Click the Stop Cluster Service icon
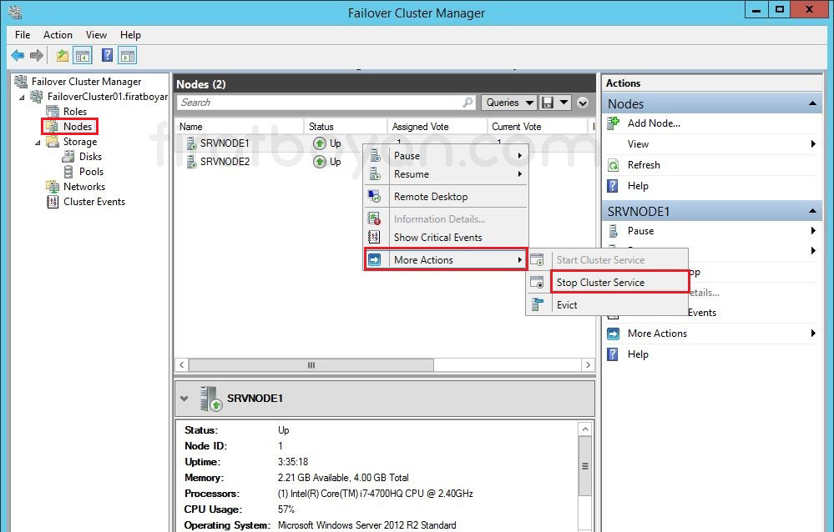The width and height of the screenshot is (834, 532). (537, 282)
